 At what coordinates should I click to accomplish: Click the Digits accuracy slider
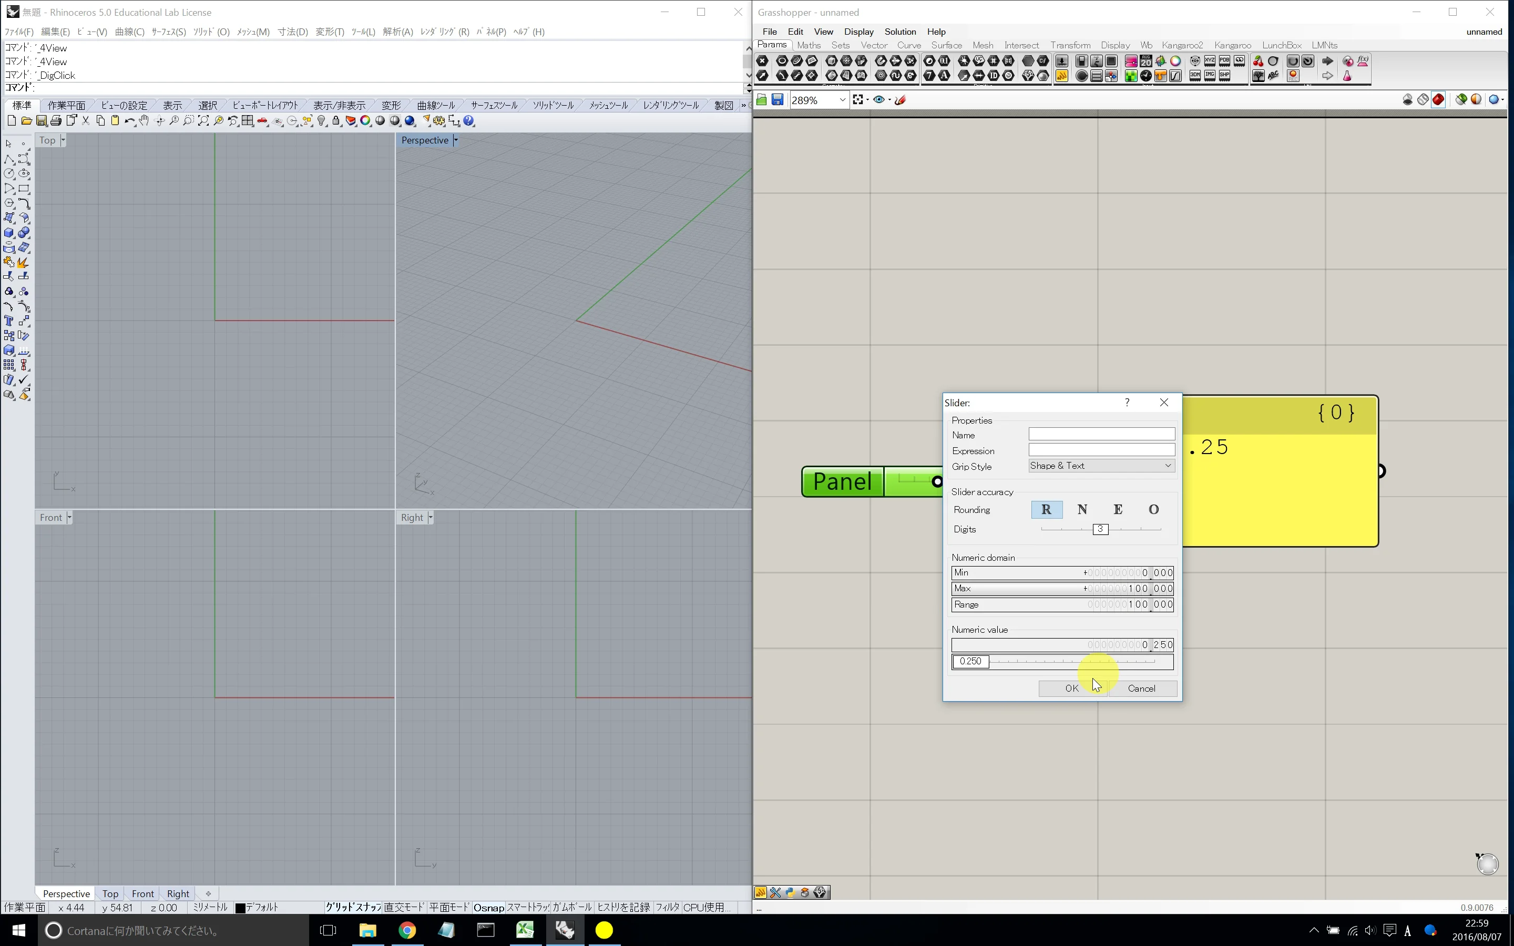(x=1100, y=529)
